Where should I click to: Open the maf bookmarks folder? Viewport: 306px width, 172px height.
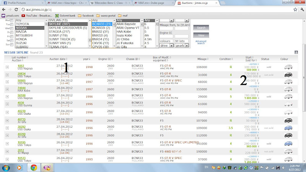point(123,16)
